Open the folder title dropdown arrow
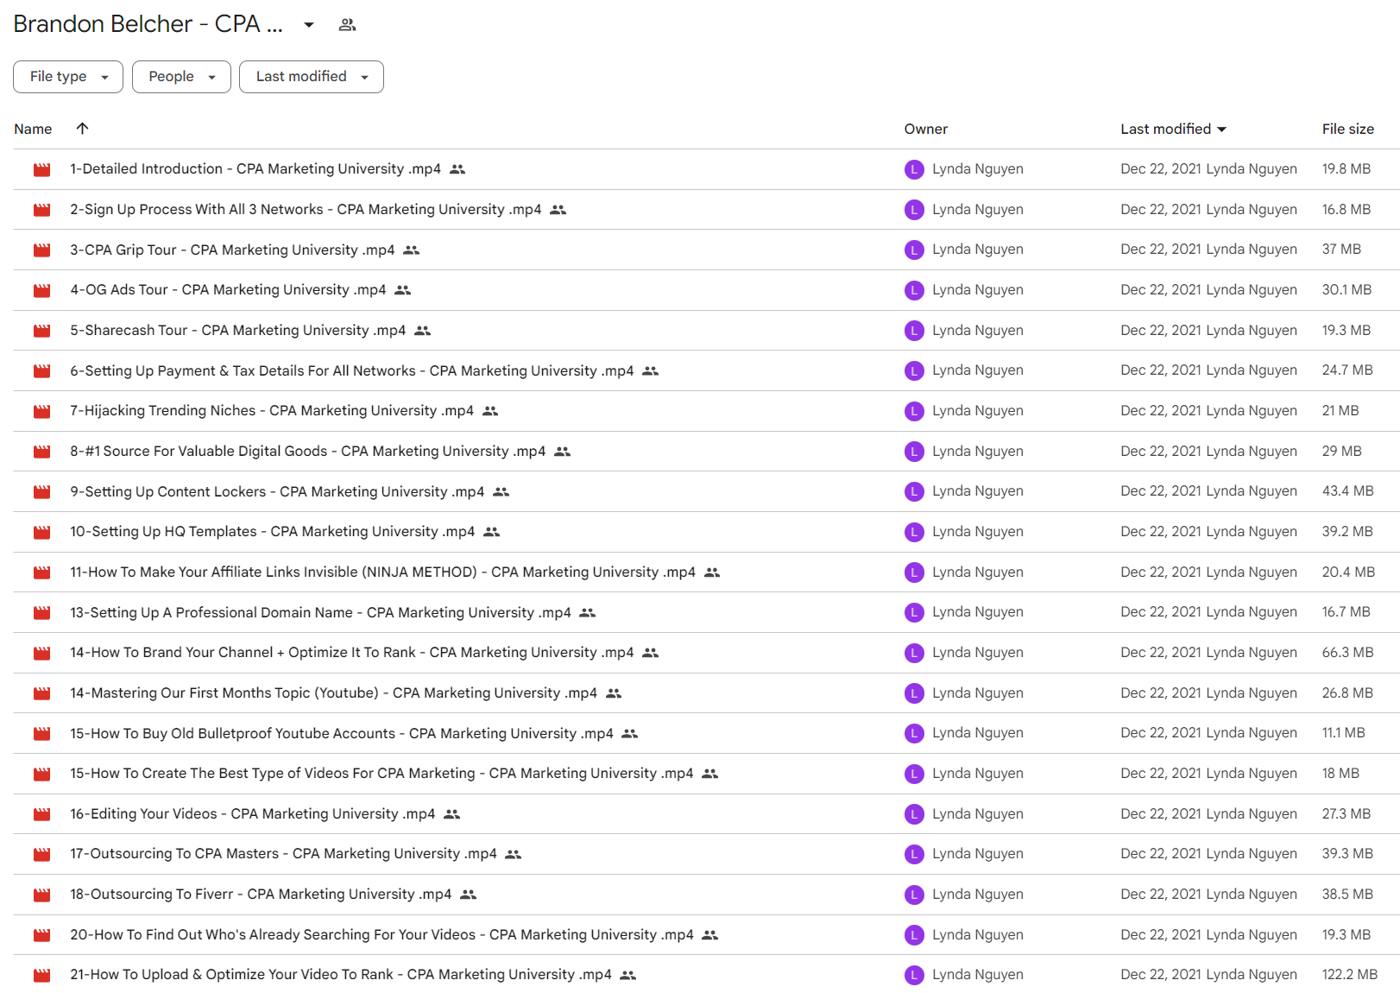The height and width of the screenshot is (993, 1400). pos(308,25)
